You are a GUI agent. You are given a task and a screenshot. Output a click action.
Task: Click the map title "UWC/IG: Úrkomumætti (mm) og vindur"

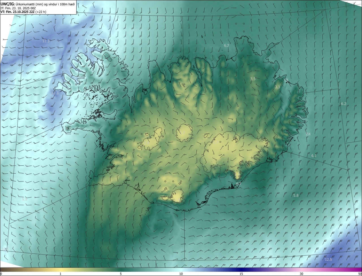[x=38, y=4]
